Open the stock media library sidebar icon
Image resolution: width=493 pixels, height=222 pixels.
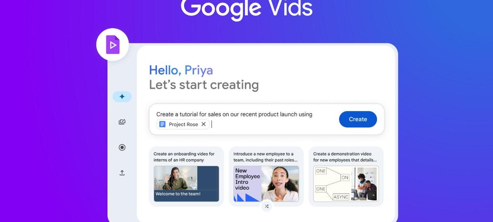coord(122,122)
